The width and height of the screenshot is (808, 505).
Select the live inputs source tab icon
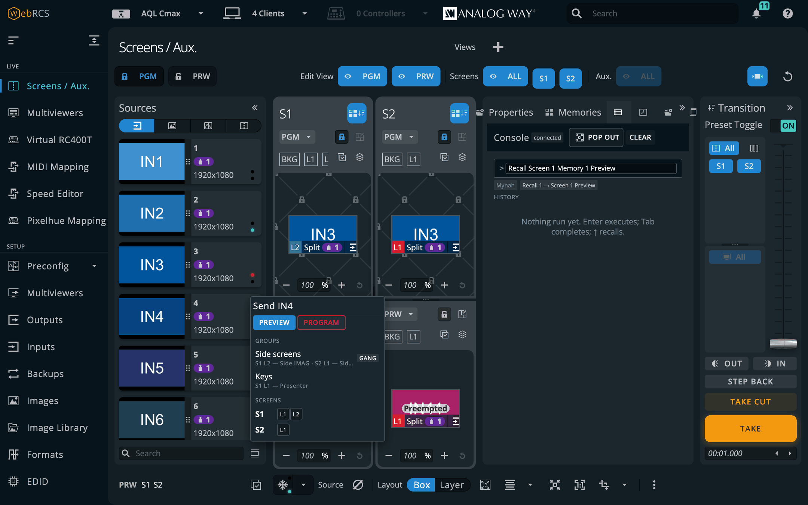point(137,126)
